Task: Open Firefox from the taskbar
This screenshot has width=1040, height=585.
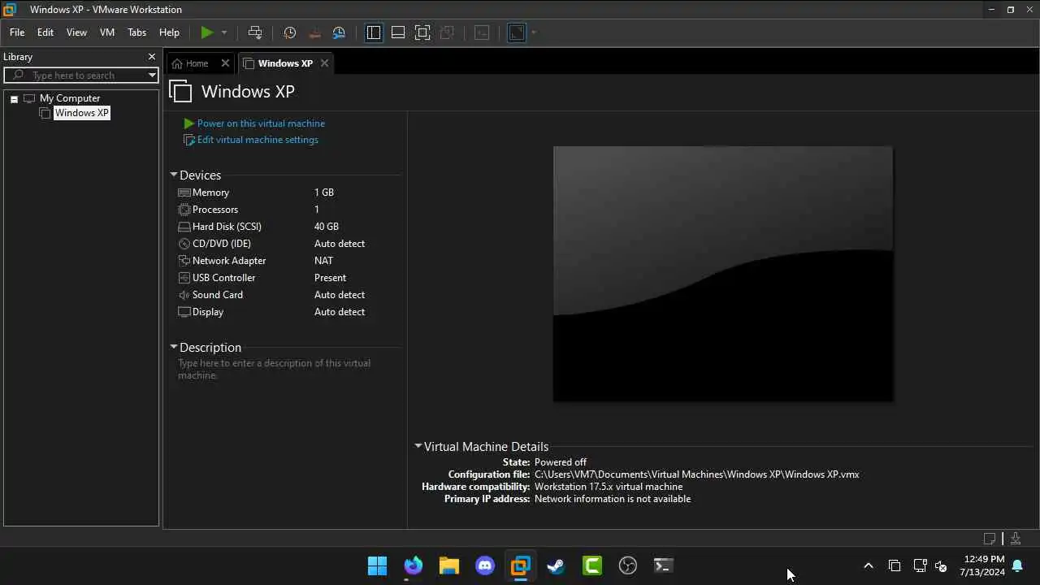Action: [x=414, y=565]
